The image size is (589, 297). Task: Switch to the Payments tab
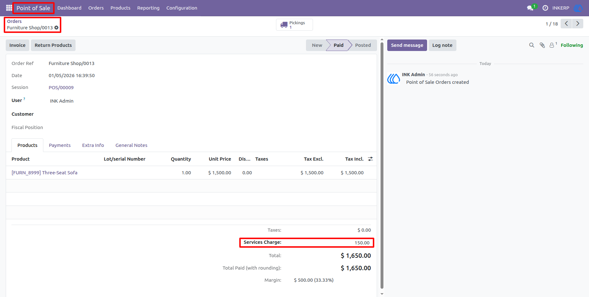[x=60, y=145]
